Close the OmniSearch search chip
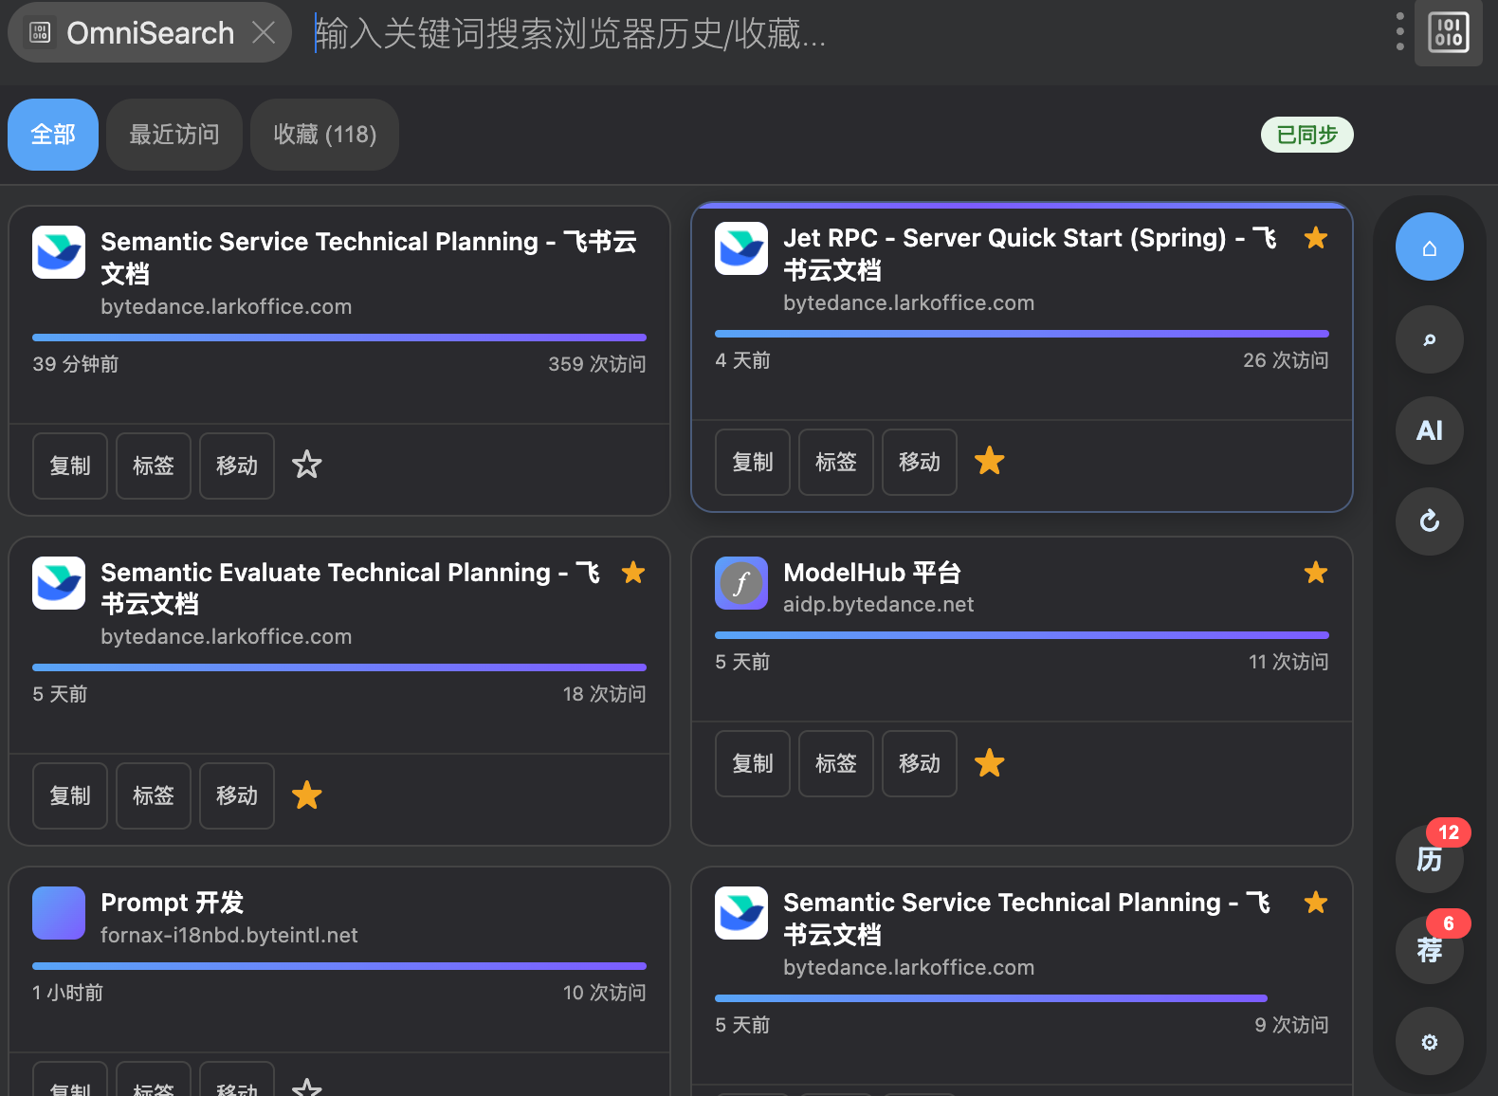The image size is (1498, 1096). coord(264,33)
